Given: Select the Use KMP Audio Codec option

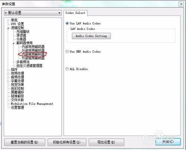Looking at the screenshot, I should (67, 51).
